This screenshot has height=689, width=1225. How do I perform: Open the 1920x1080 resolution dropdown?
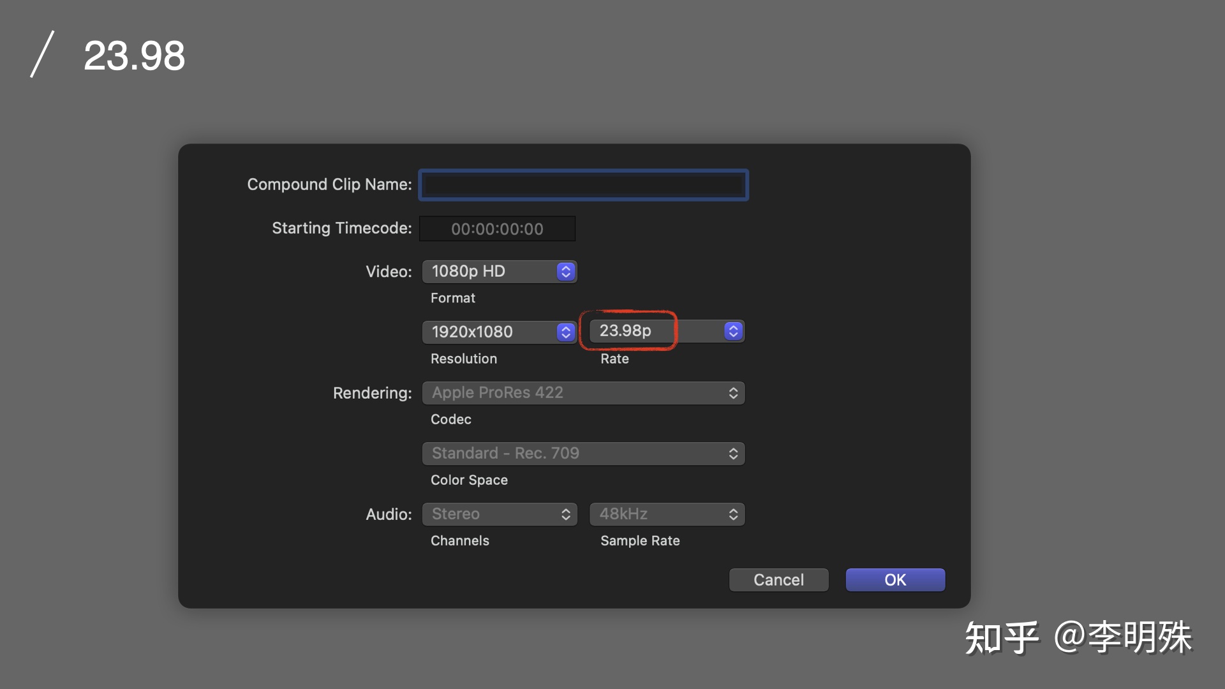click(500, 332)
